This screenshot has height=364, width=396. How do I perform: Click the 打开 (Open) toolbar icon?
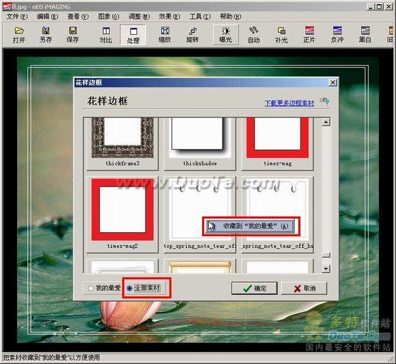[19, 35]
